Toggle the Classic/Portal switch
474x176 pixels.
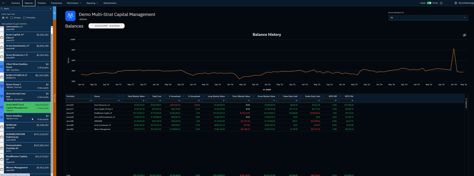coord(429,3)
